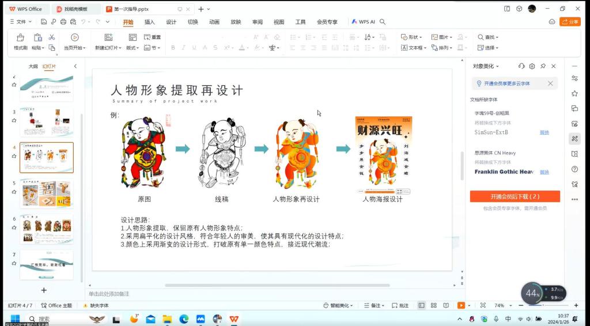
Task: Open the Picture (图片) dropdown
Action: point(442,37)
